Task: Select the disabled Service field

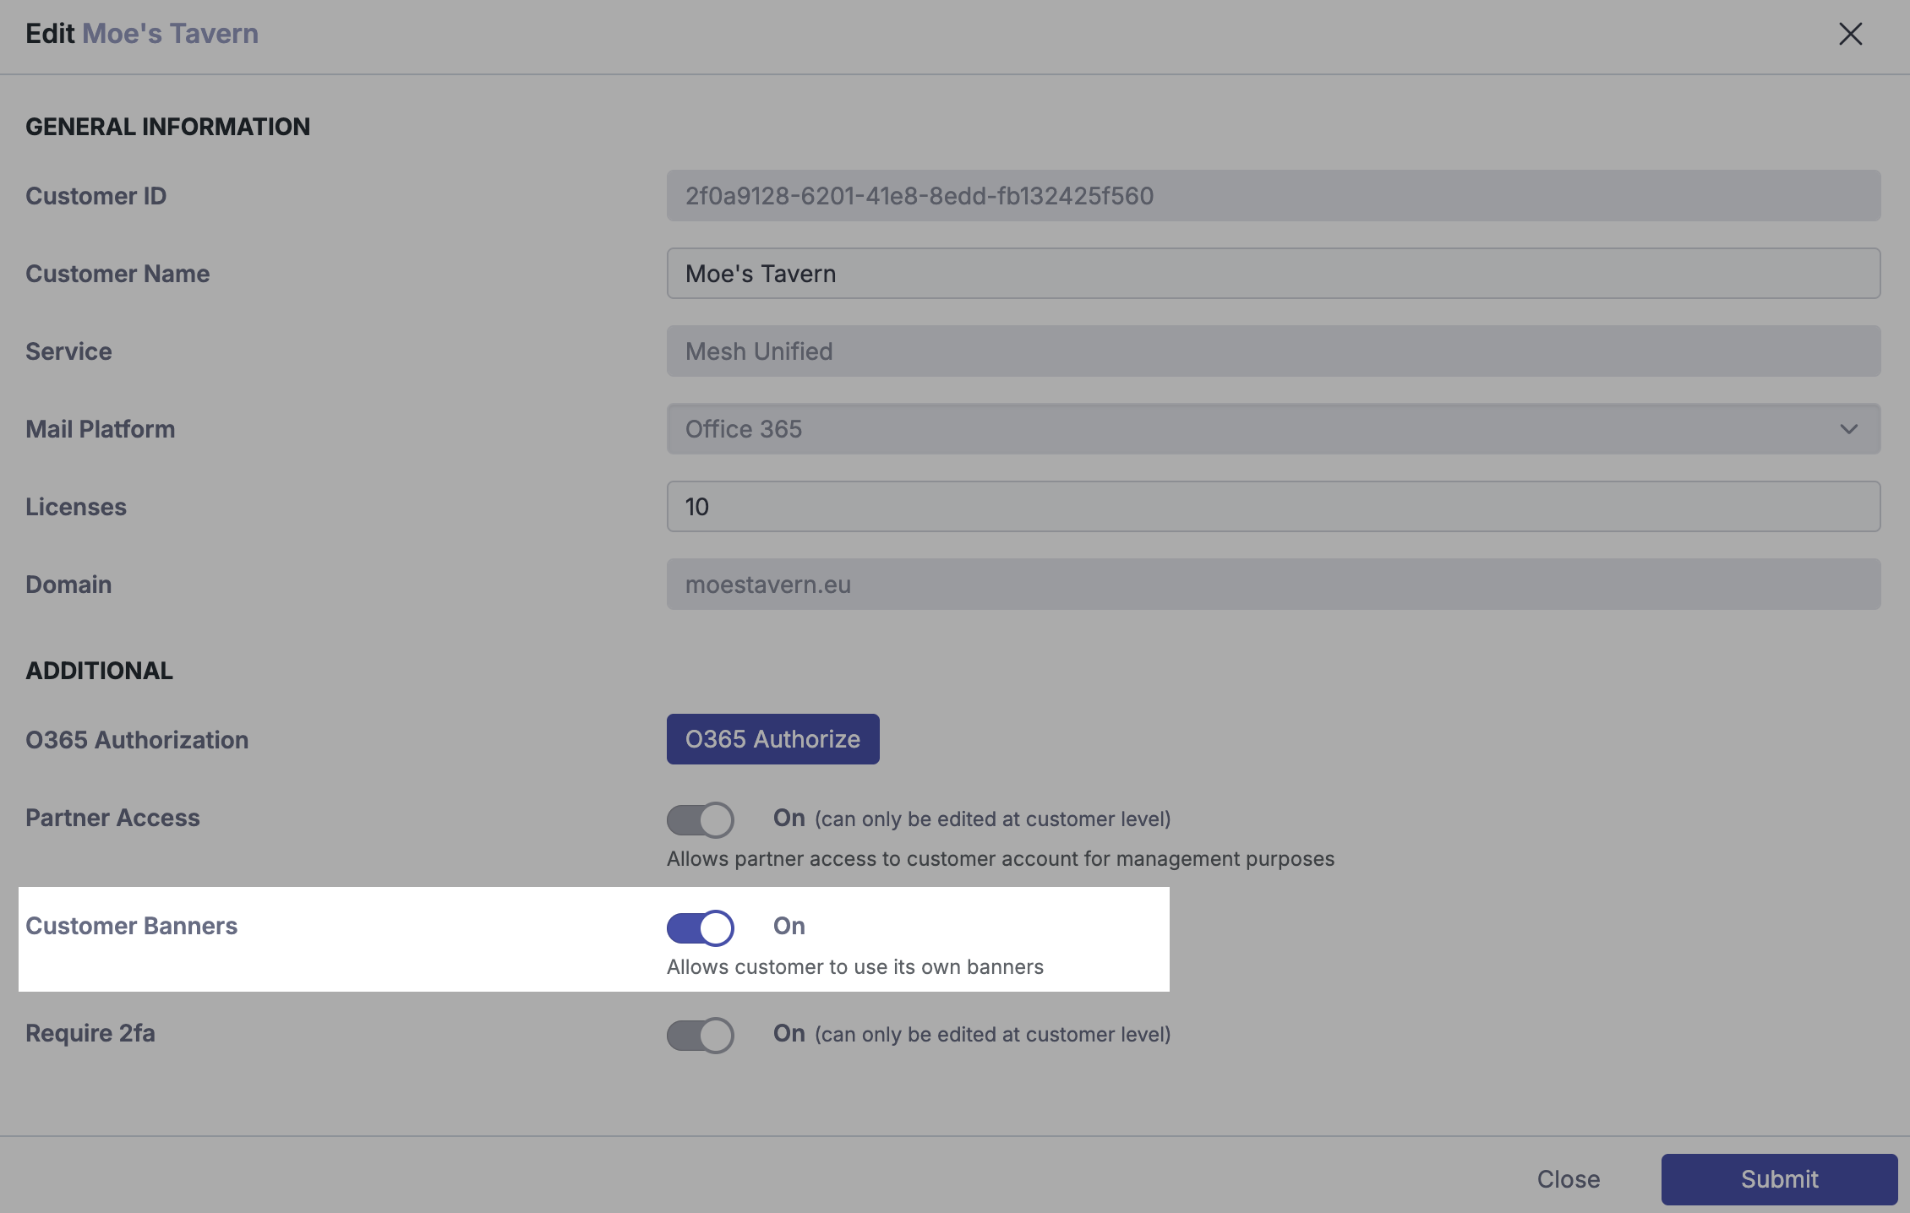Action: pos(1273,351)
